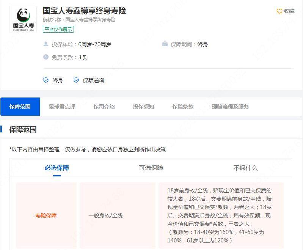This screenshot has width=303, height=250.
Task: Click the 收藏 favorite label
Action: (x=289, y=11)
